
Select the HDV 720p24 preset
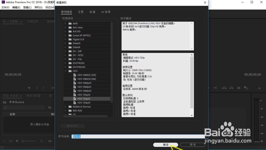pyautogui.click(x=84, y=95)
